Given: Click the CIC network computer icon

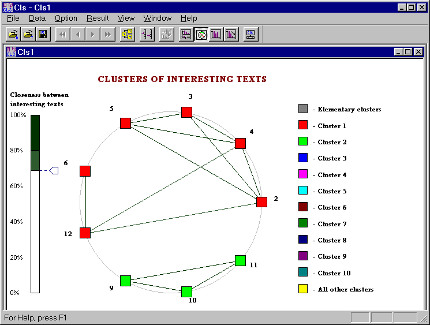Looking at the screenshot, I should pos(250,34).
